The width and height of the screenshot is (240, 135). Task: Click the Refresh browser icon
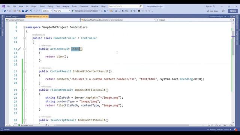105,11
